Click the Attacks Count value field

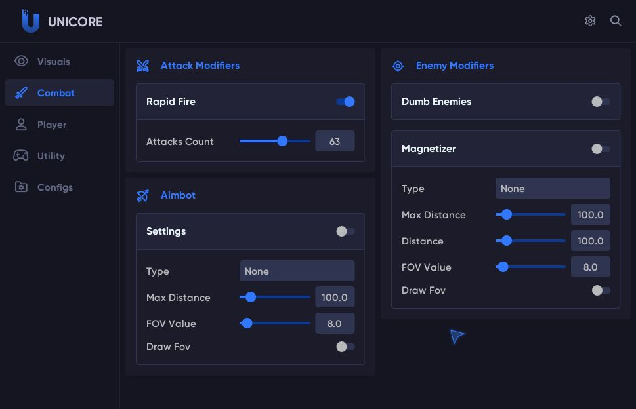click(335, 141)
